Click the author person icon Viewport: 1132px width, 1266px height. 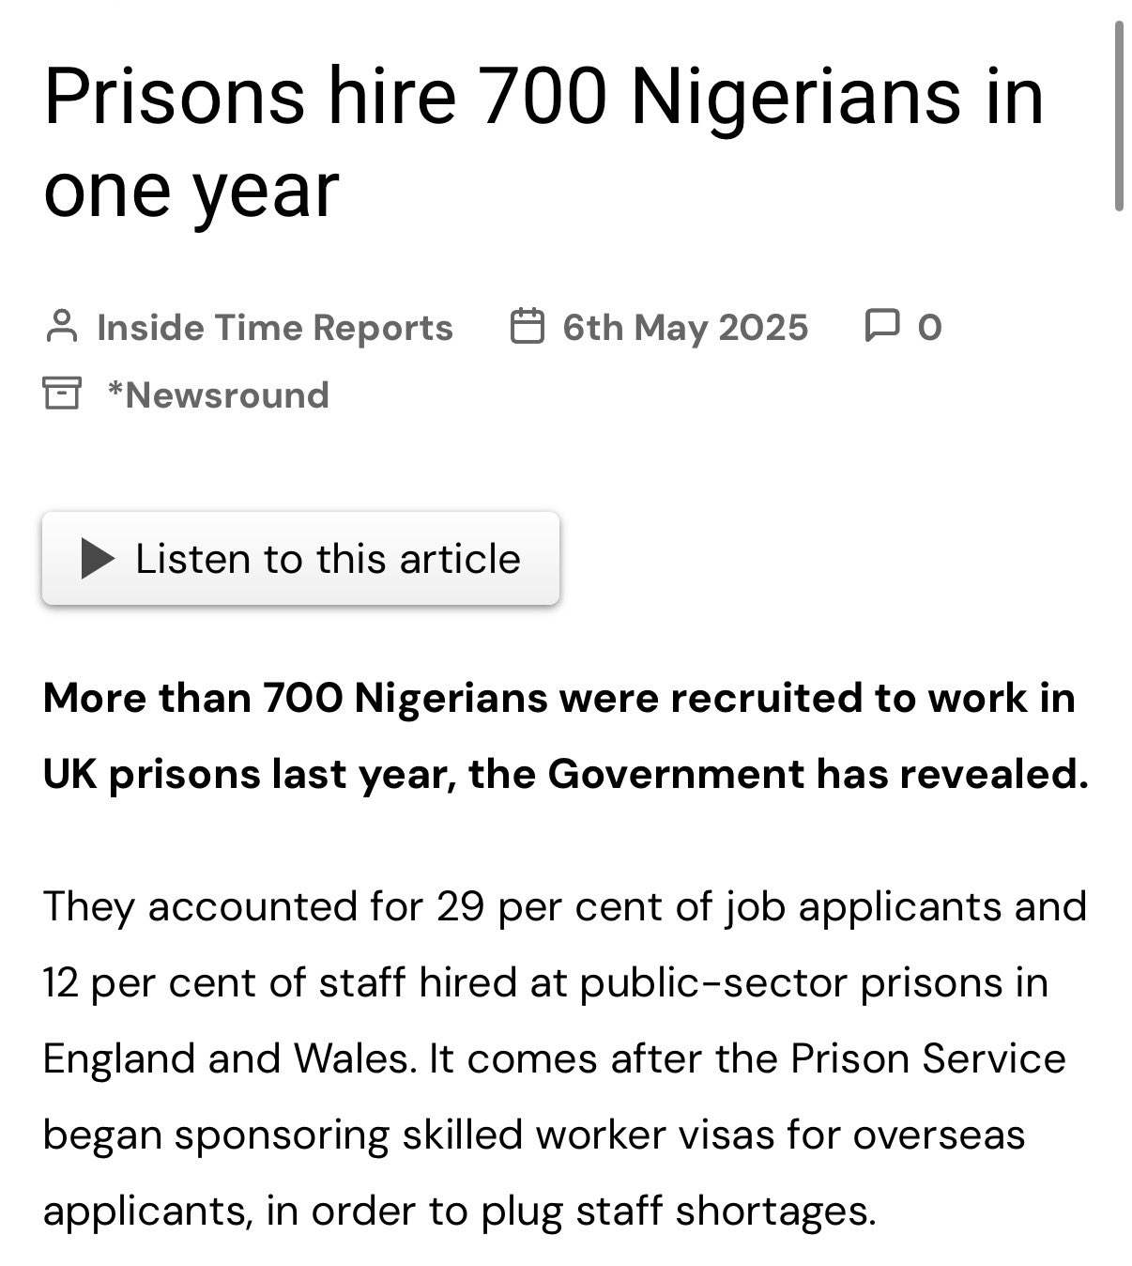pos(62,327)
